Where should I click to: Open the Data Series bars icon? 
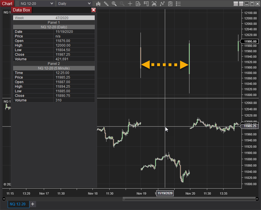pos(154,4)
